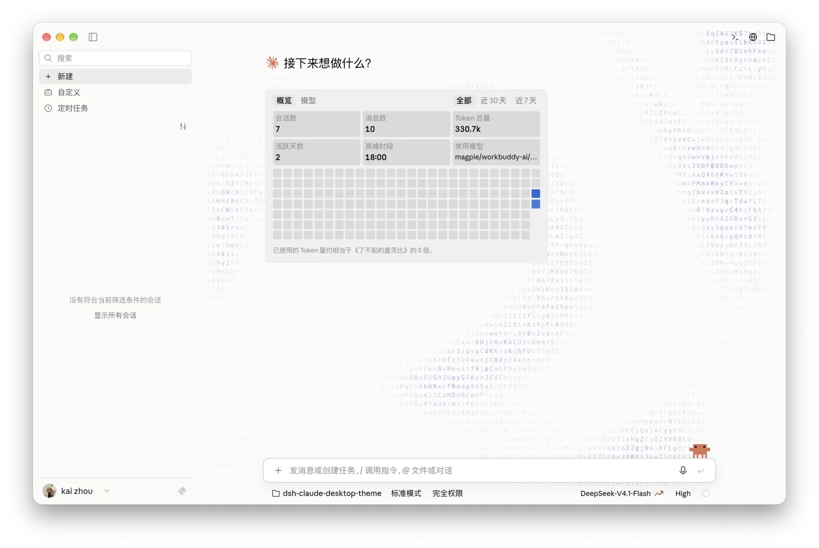819x548 pixels.
Task: Click the starburst icon beside kai zhou
Action: click(x=182, y=491)
